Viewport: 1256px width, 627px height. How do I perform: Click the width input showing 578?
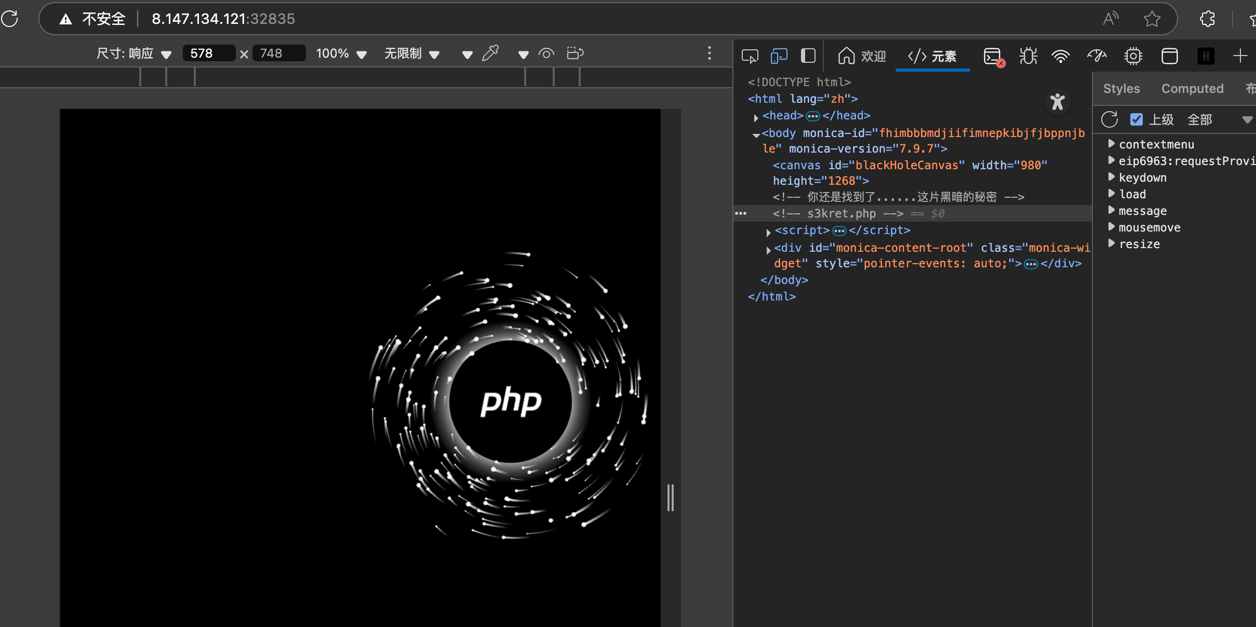tap(208, 53)
